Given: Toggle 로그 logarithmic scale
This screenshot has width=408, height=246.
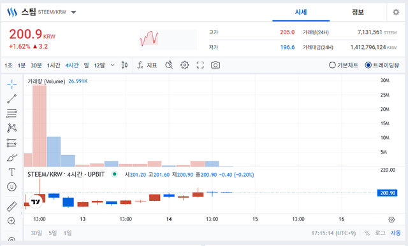Looking at the screenshot, I should point(380,233).
